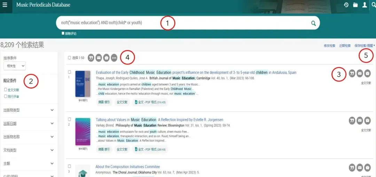
Task: Open recent searches history icon
Action: point(346,5)
